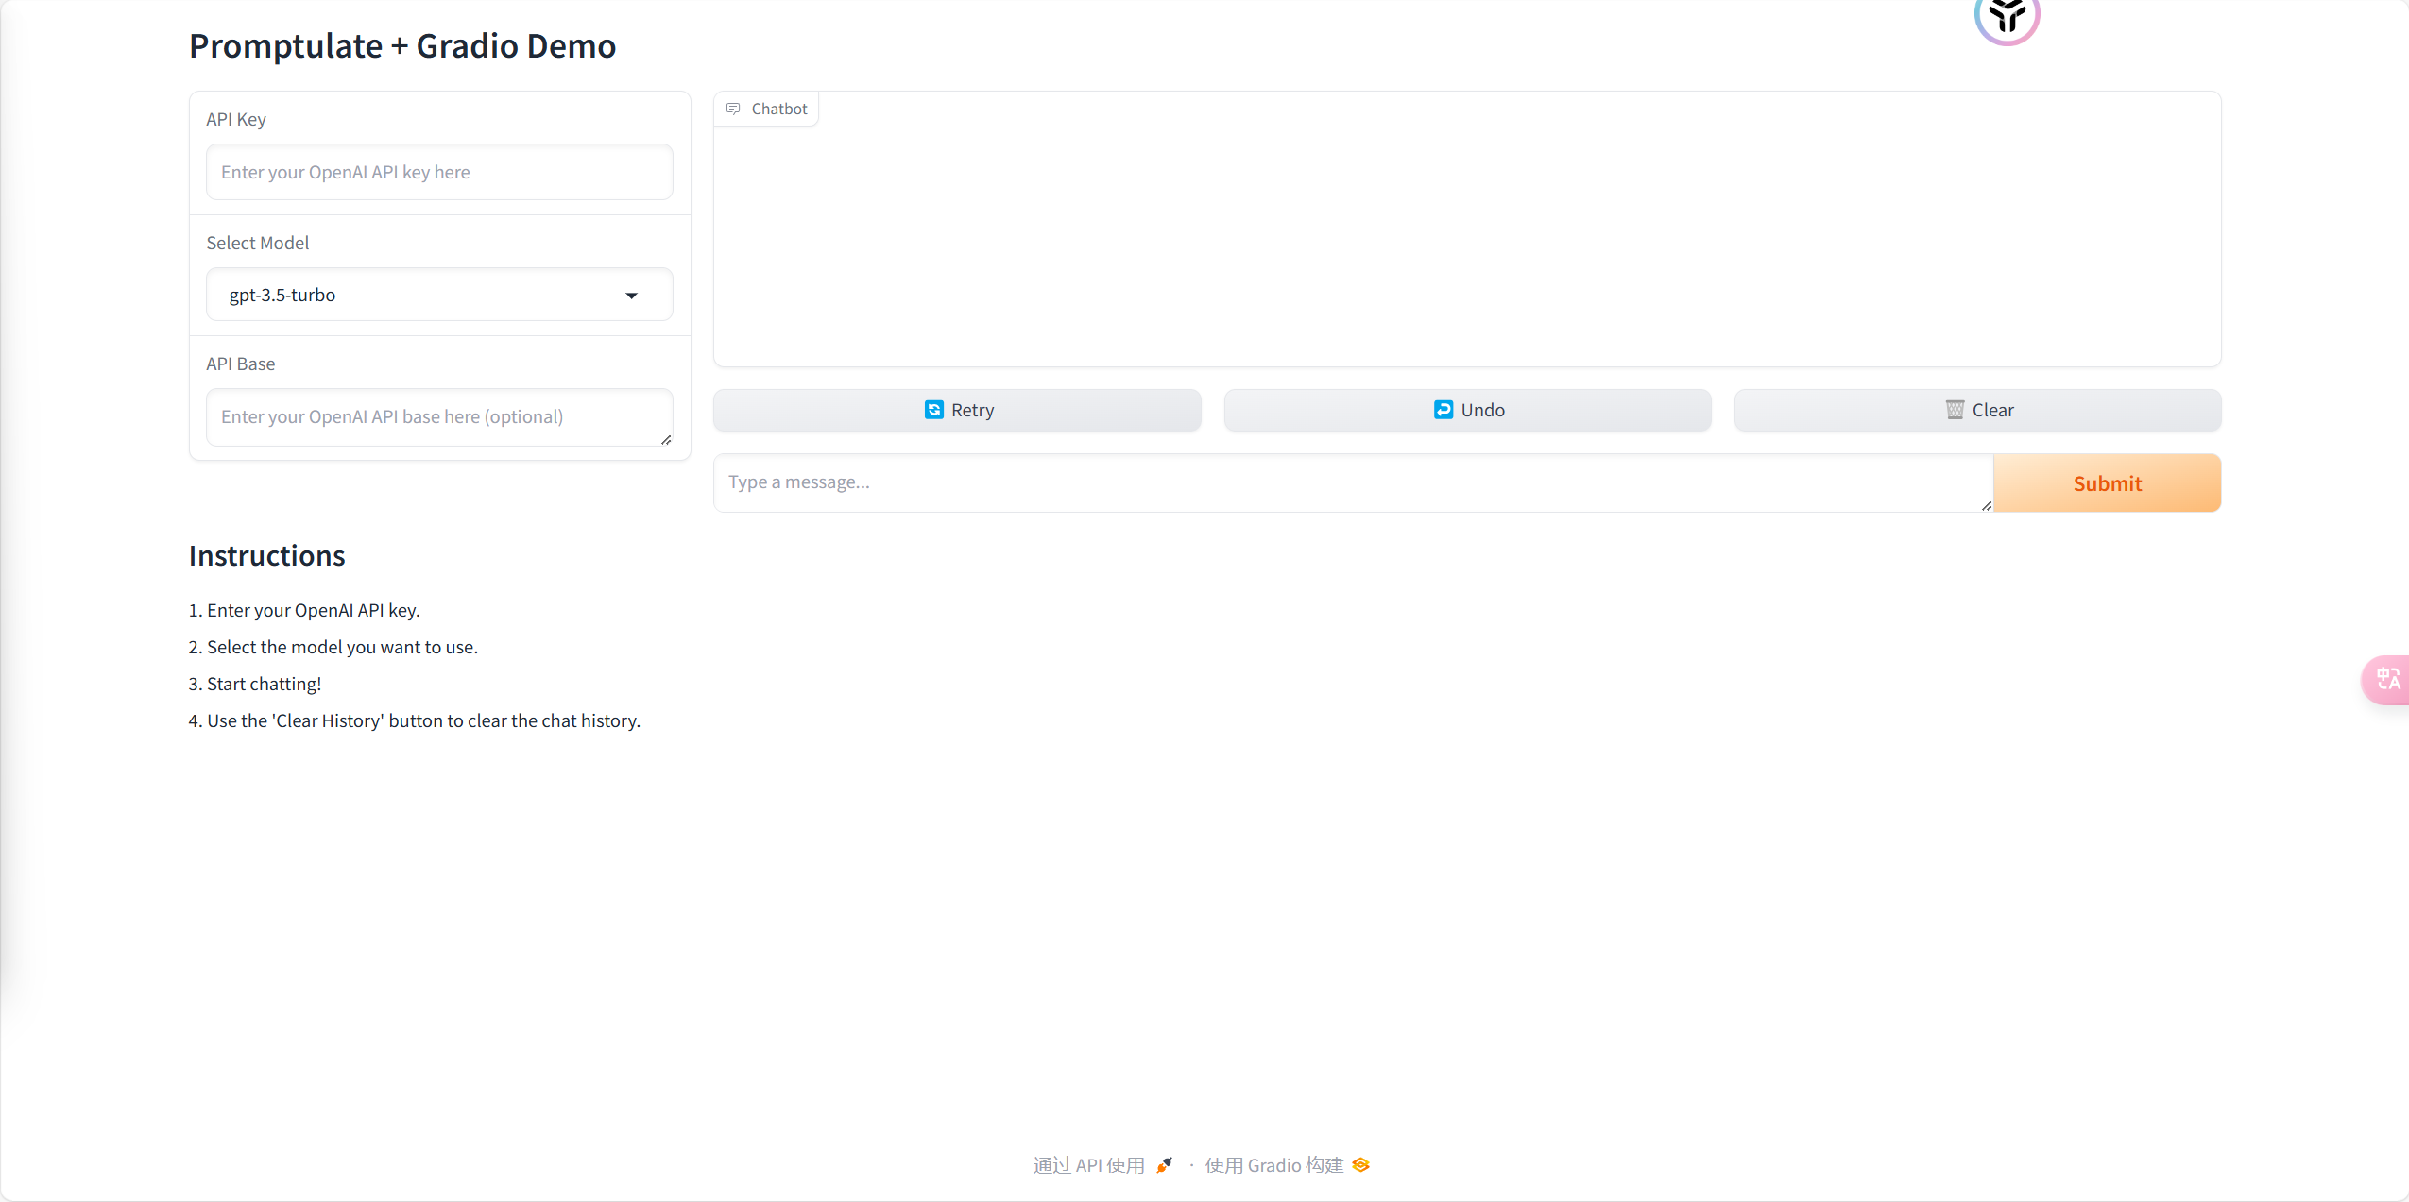Focus the API Base input field

(x=439, y=417)
